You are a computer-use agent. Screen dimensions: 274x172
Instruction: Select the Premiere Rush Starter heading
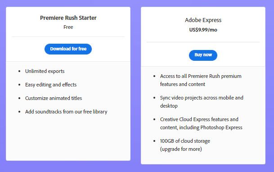68,18
